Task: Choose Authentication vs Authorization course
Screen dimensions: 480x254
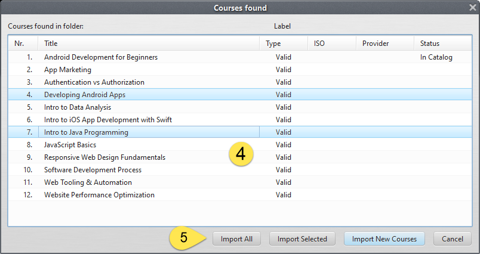Action: click(94, 82)
